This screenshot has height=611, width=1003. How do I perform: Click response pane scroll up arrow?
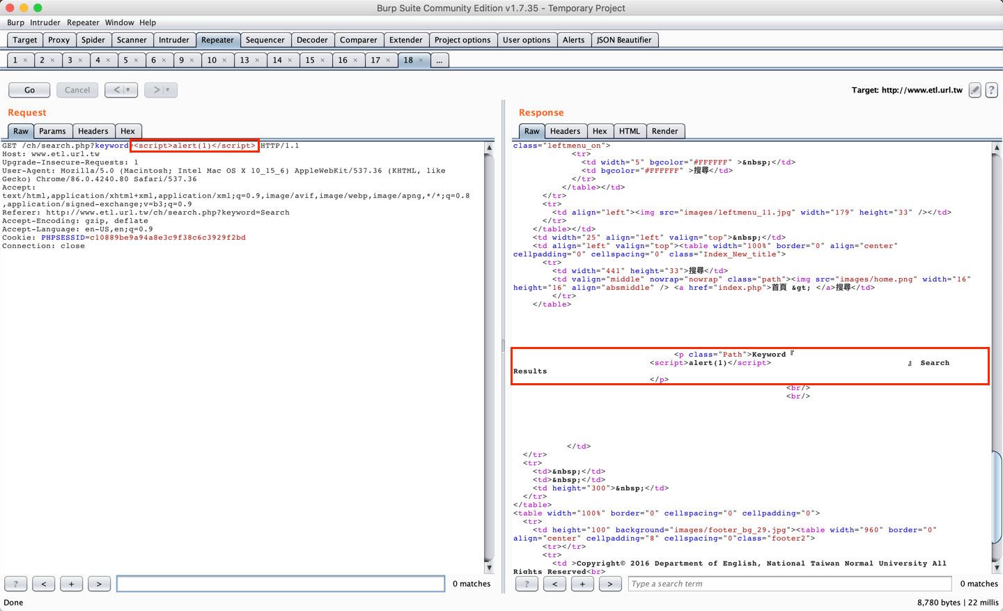pyautogui.click(x=997, y=148)
